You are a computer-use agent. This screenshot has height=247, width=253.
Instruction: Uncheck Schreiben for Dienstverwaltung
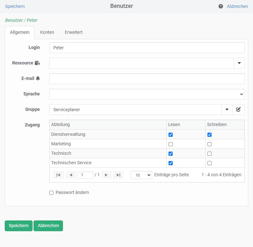(209, 135)
